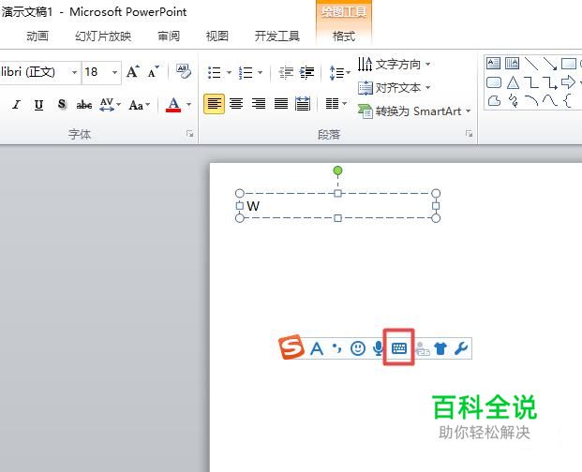
Task: Switch to 审阅 tab
Action: tap(169, 37)
